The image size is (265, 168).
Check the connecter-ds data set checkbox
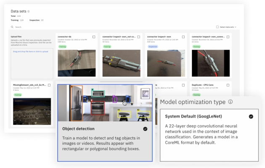pos(94,37)
